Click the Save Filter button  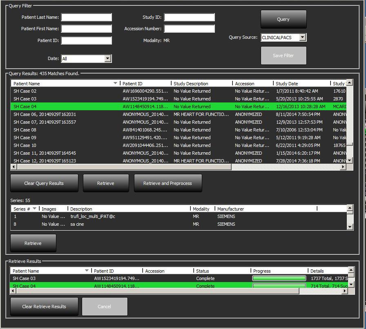click(x=283, y=56)
